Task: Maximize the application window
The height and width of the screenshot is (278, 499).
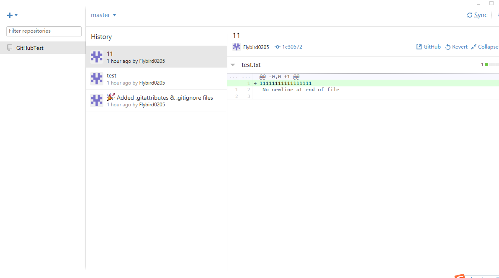Action: pyautogui.click(x=491, y=3)
